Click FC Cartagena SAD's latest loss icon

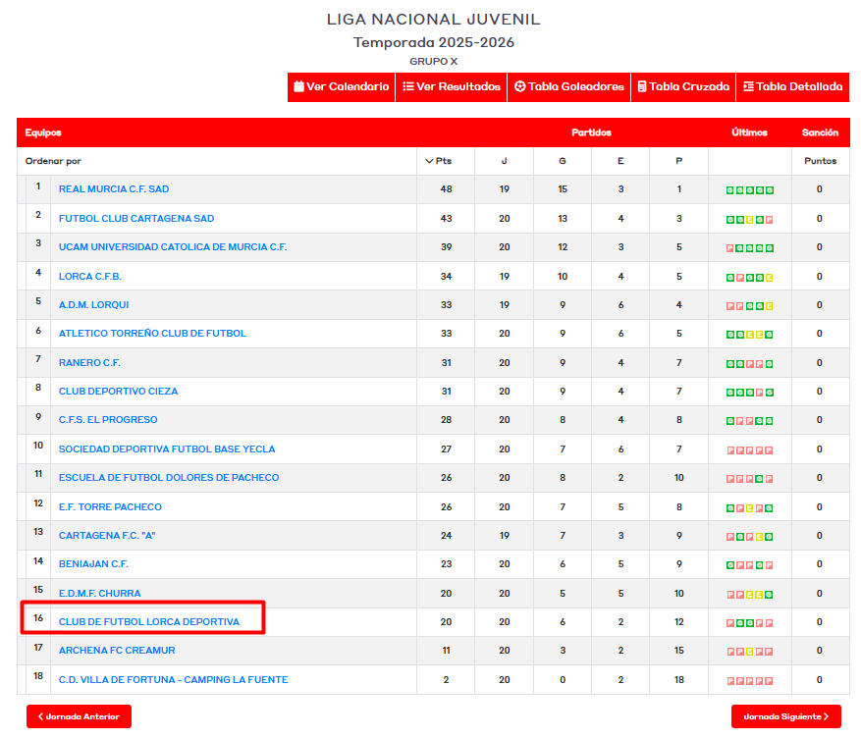(x=770, y=220)
